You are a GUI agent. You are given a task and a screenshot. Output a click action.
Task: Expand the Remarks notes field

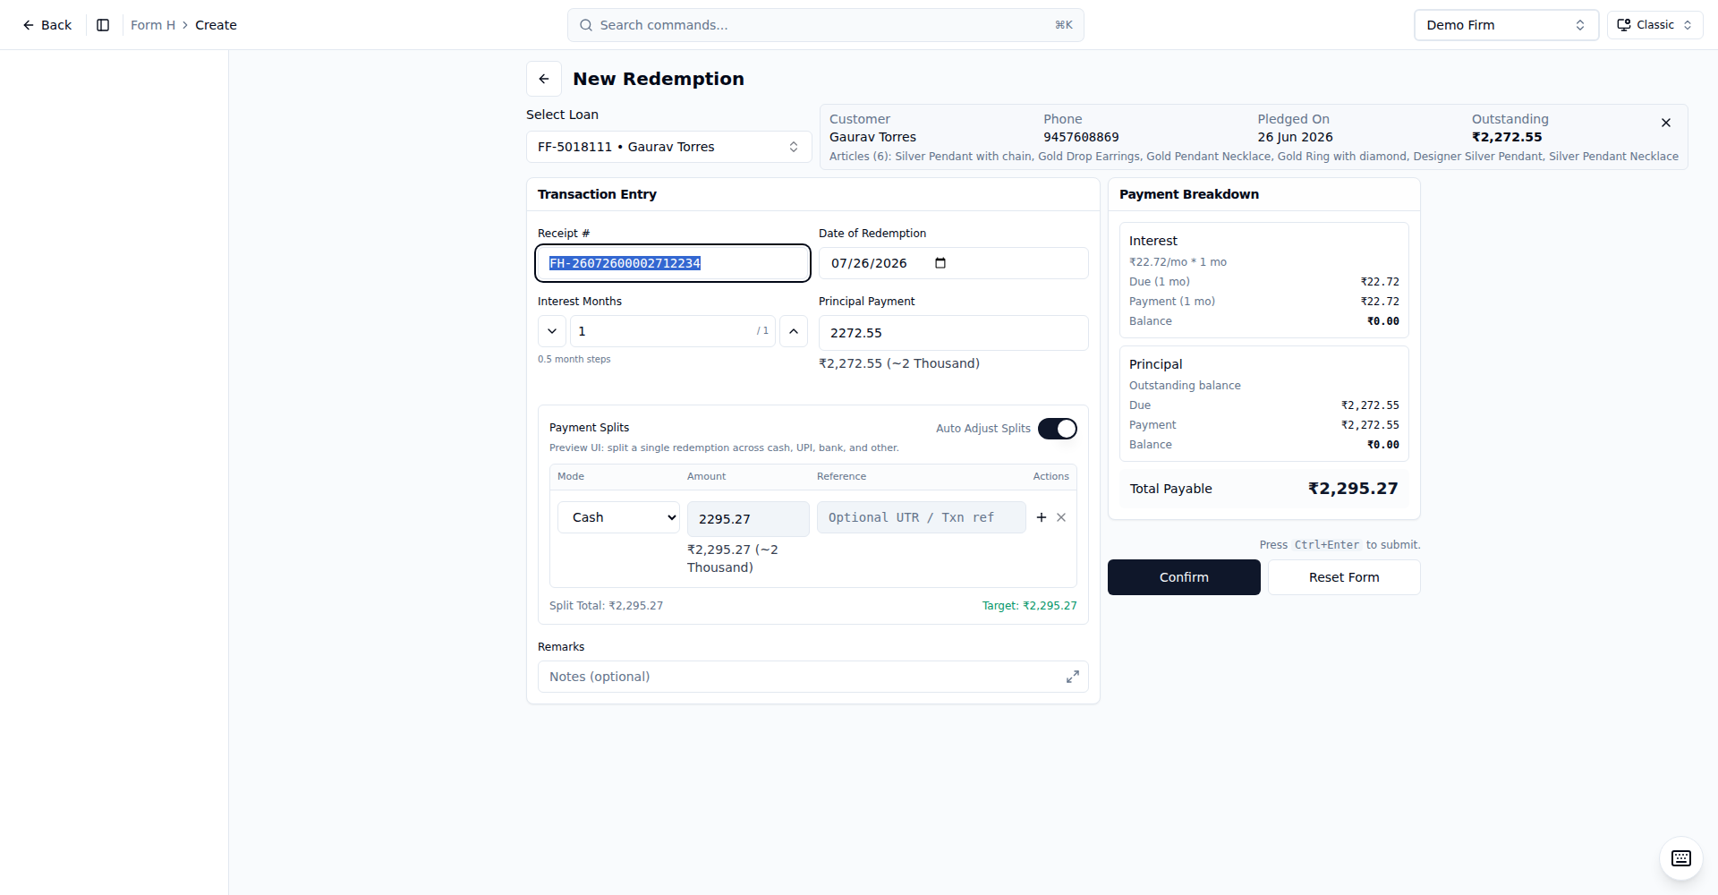pyautogui.click(x=1072, y=677)
